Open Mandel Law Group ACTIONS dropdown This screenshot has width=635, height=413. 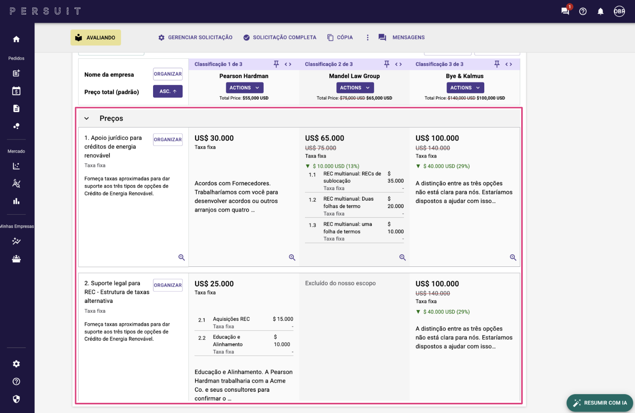[354, 88]
